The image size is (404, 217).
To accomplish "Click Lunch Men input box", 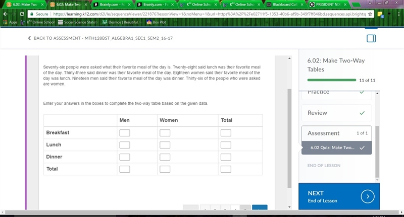I will [x=125, y=145].
